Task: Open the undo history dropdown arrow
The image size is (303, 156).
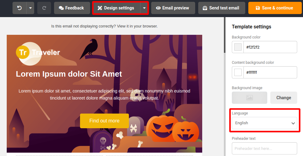Action: tap(30, 8)
